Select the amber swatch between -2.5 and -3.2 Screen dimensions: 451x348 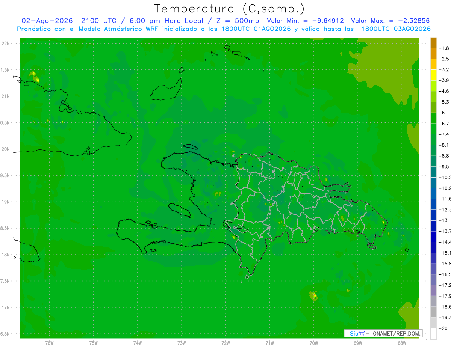[433, 64]
